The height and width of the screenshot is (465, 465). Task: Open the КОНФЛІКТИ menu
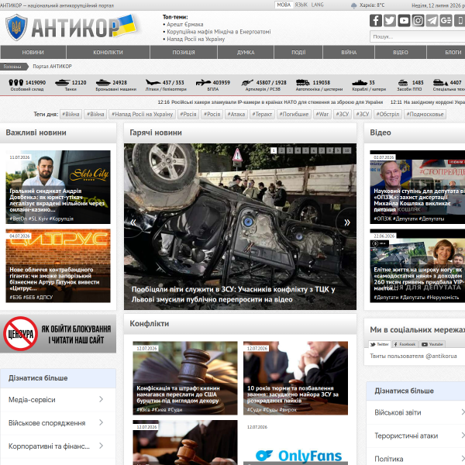pos(108,52)
